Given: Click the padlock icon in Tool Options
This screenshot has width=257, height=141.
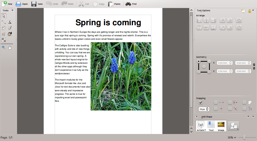Looking at the screenshot, I should (x=249, y=11).
